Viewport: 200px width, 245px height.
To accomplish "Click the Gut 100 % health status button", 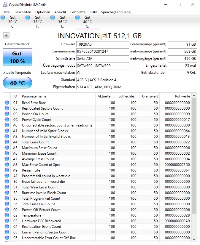I will coord(18,57).
